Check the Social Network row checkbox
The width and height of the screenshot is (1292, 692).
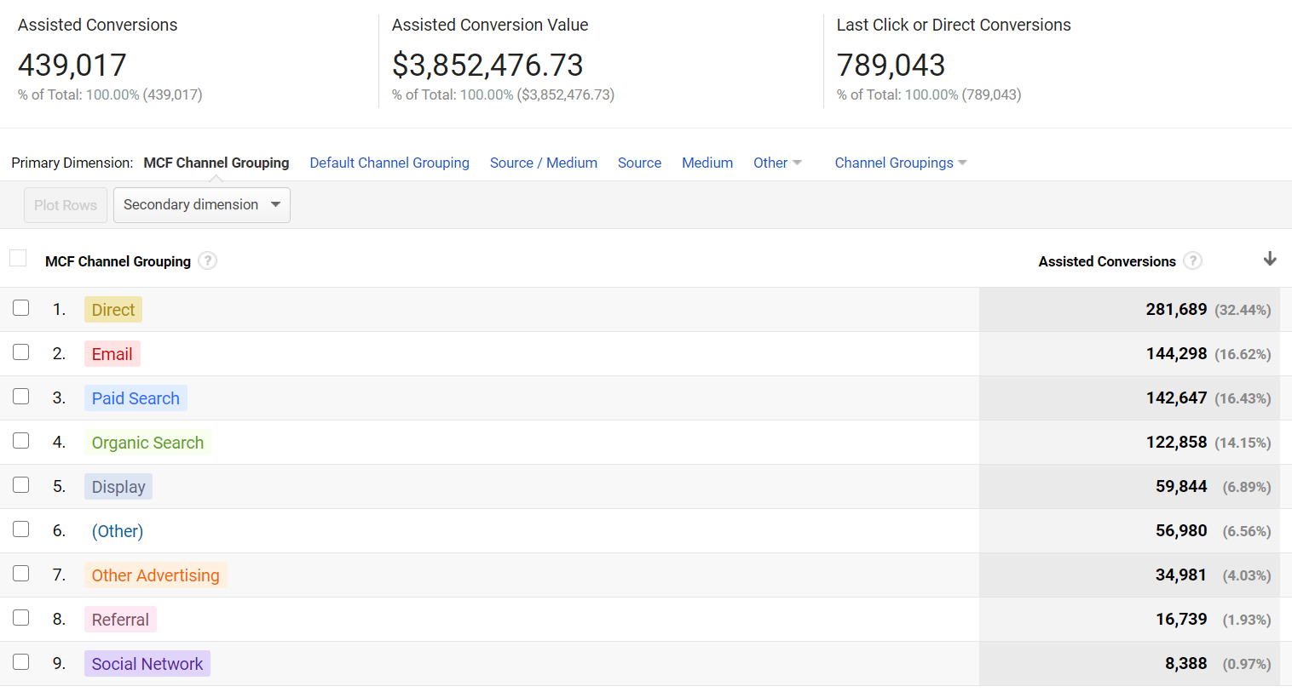20,661
